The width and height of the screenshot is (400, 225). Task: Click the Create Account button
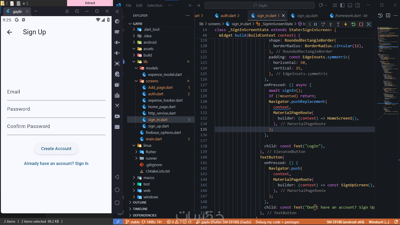56,149
